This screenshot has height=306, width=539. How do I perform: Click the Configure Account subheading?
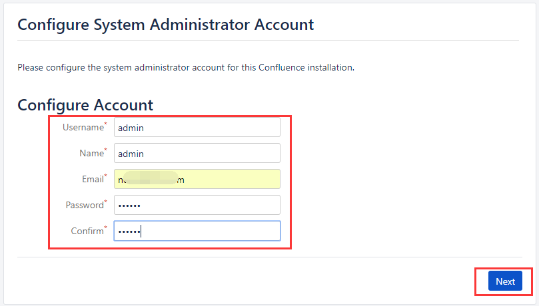[85, 105]
